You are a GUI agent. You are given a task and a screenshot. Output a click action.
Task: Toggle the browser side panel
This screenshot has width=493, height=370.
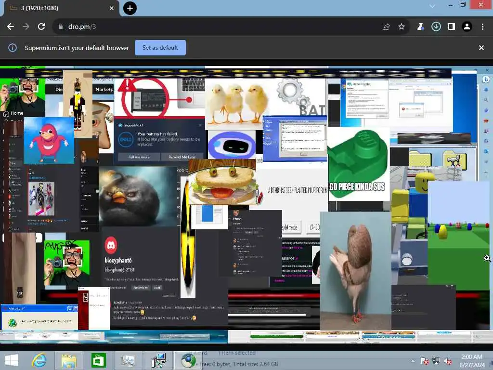click(452, 27)
